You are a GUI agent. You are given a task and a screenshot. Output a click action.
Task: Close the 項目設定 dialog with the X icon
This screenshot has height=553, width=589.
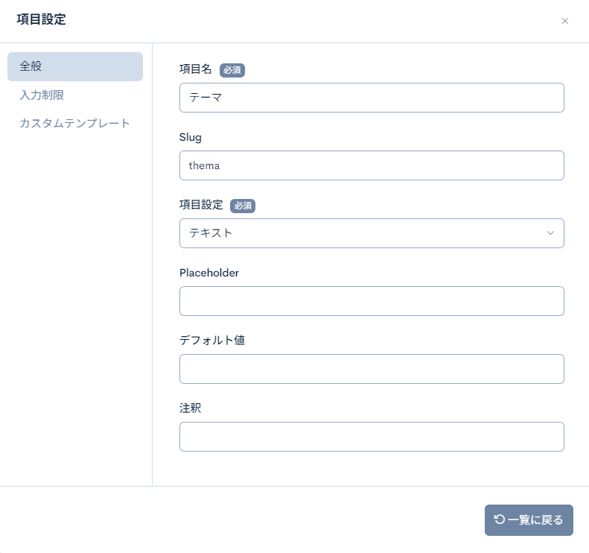(564, 21)
